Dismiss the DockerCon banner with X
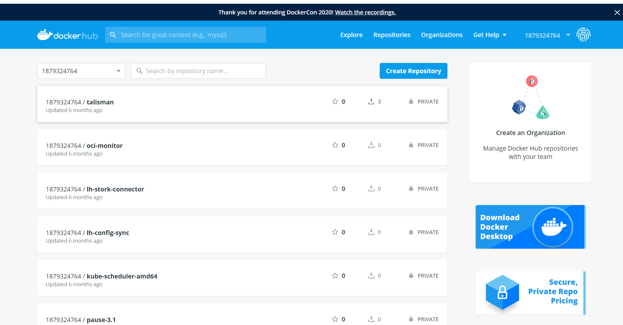The width and height of the screenshot is (623, 325). point(617,12)
